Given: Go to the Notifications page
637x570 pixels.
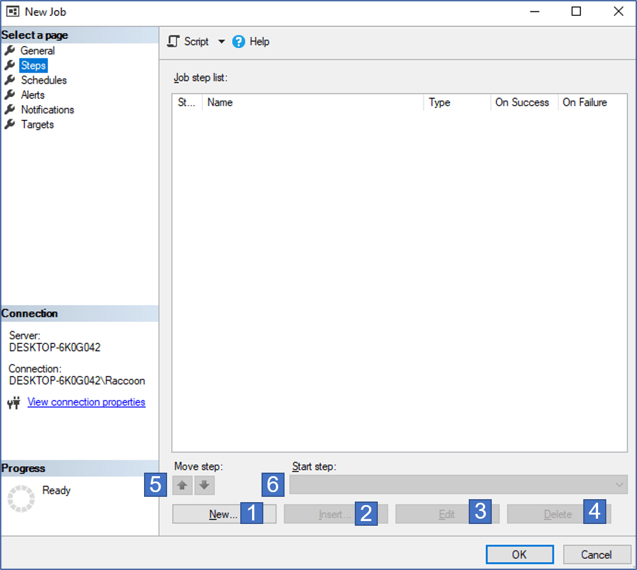Looking at the screenshot, I should click(47, 110).
